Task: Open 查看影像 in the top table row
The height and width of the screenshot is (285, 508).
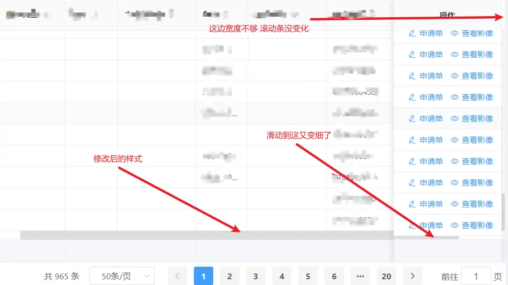Action: 477,33
